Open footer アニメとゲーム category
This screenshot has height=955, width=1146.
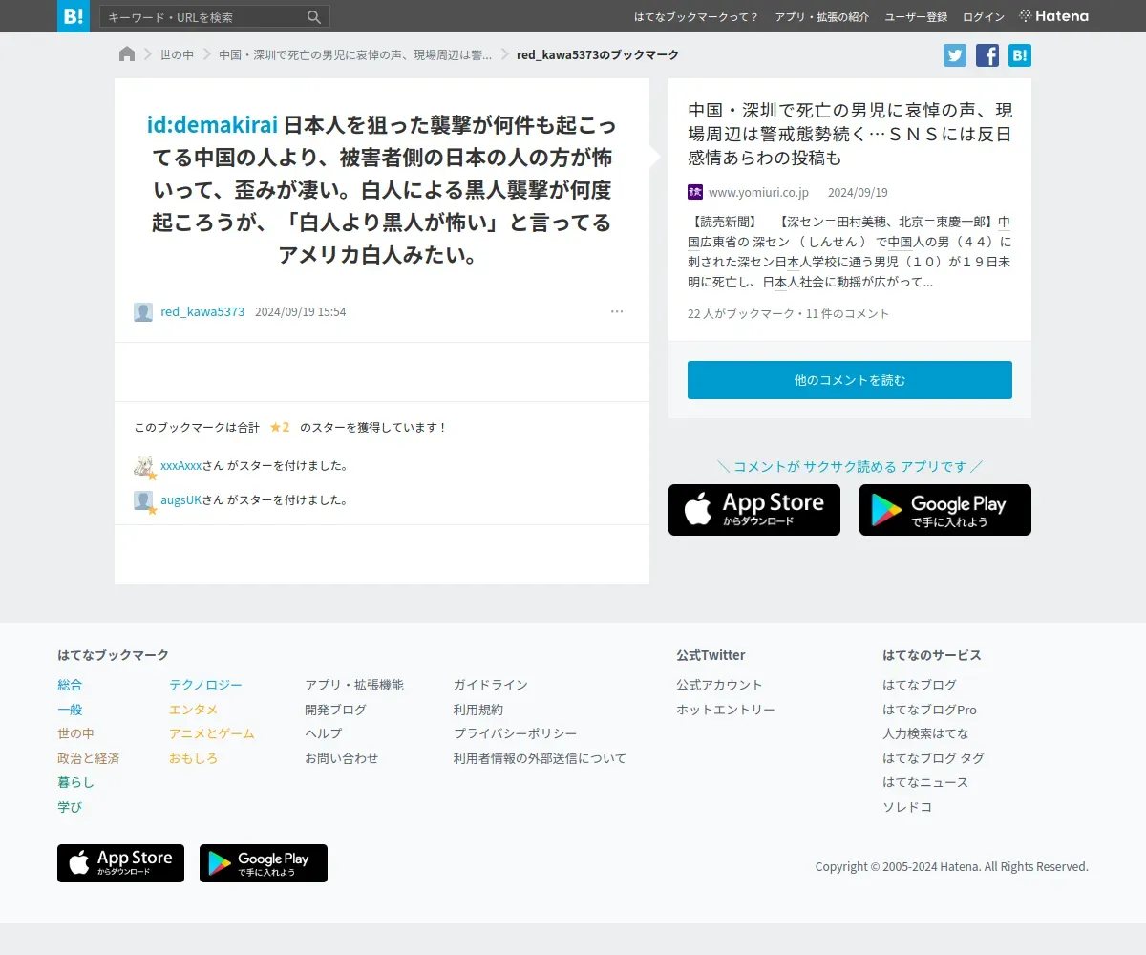212,733
